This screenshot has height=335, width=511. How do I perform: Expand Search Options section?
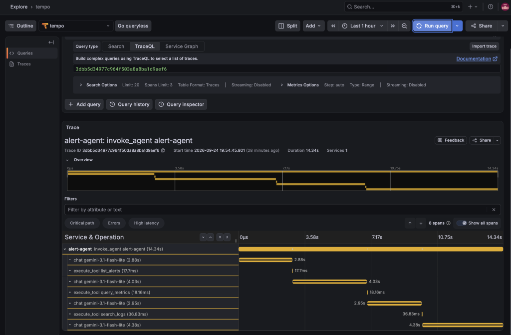98,85
